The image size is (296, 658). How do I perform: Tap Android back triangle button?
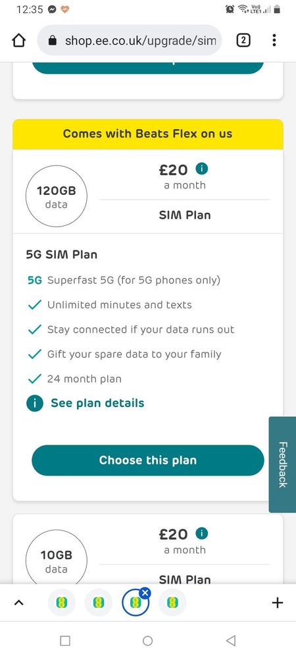[231, 640]
